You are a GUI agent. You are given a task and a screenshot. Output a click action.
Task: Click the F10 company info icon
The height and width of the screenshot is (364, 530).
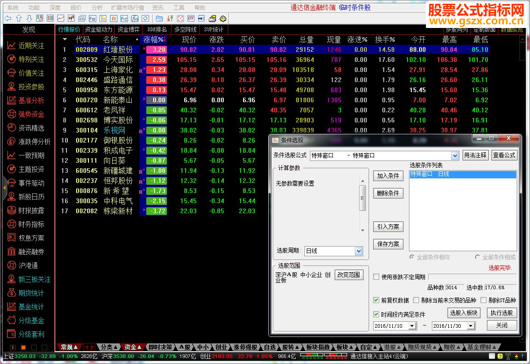pos(92,19)
